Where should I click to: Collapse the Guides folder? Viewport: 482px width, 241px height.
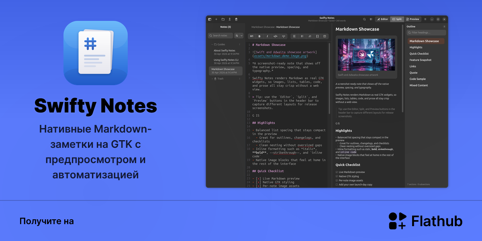click(212, 45)
